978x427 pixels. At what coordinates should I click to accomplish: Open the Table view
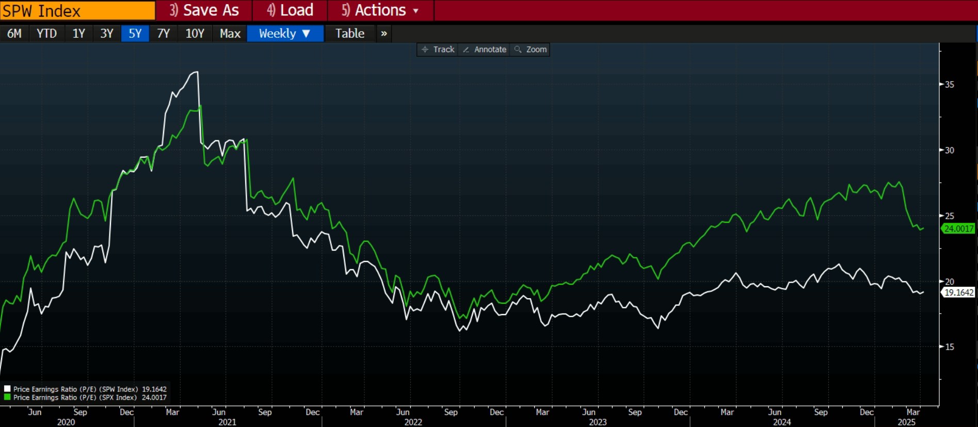pyautogui.click(x=350, y=34)
